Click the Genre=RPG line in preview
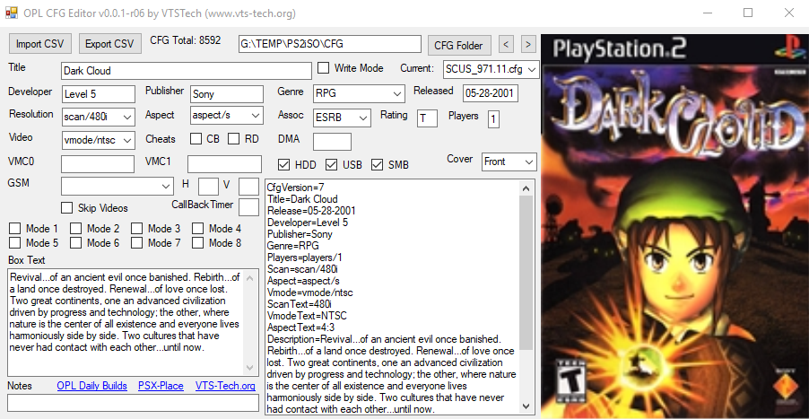Image resolution: width=809 pixels, height=419 pixels. tap(293, 246)
